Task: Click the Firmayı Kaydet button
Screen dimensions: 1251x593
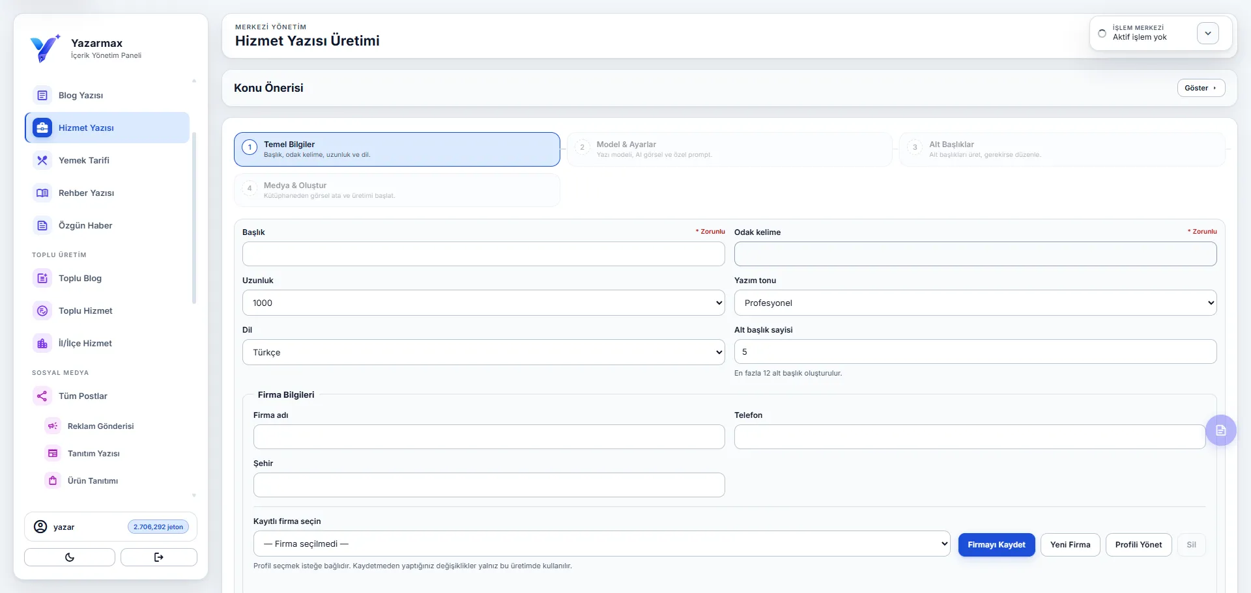Action: tap(996, 545)
